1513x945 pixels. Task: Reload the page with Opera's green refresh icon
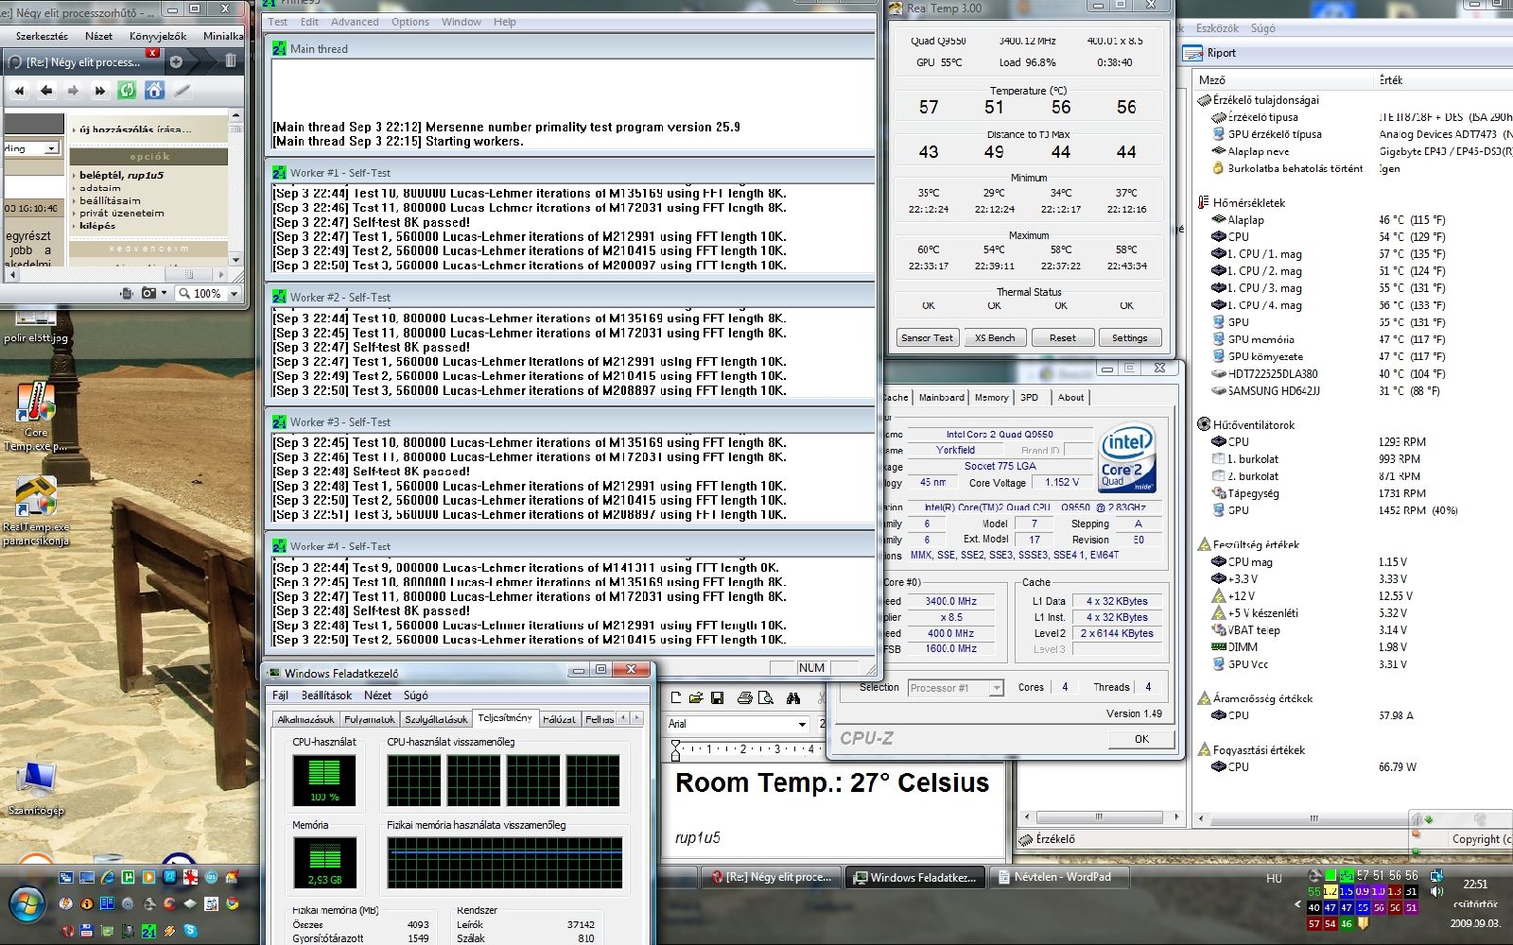(x=127, y=91)
